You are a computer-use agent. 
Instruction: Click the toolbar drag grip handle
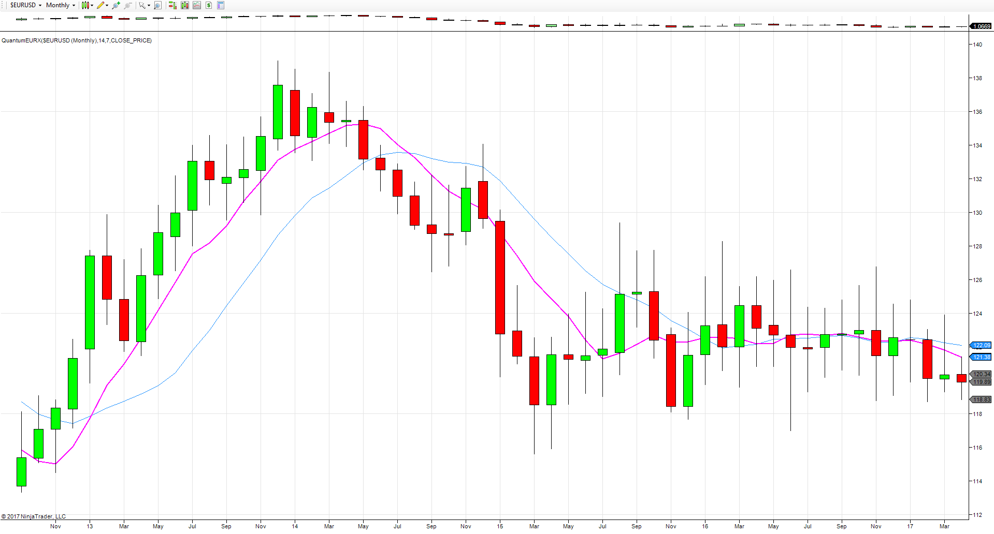(2, 5)
